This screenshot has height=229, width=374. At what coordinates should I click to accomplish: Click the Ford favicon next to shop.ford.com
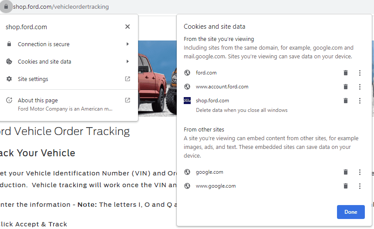[x=187, y=101]
